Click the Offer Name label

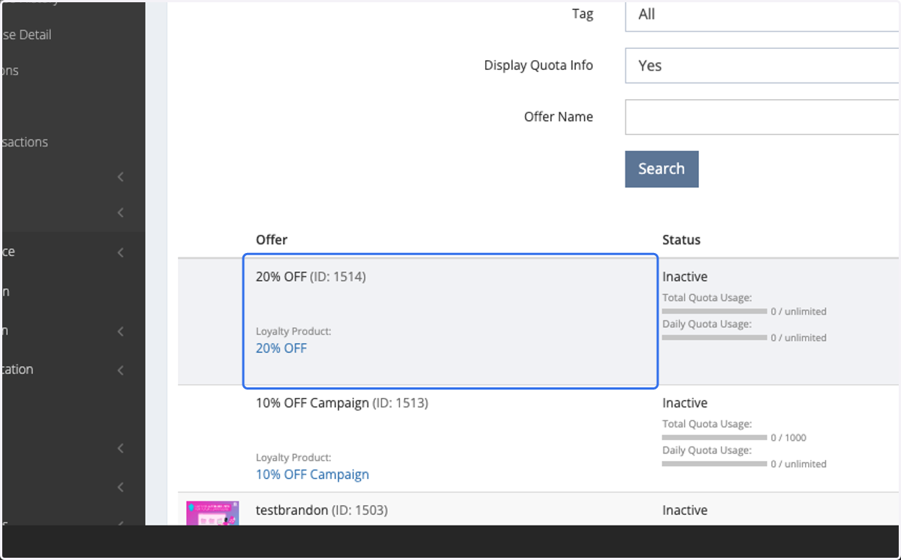[559, 116]
